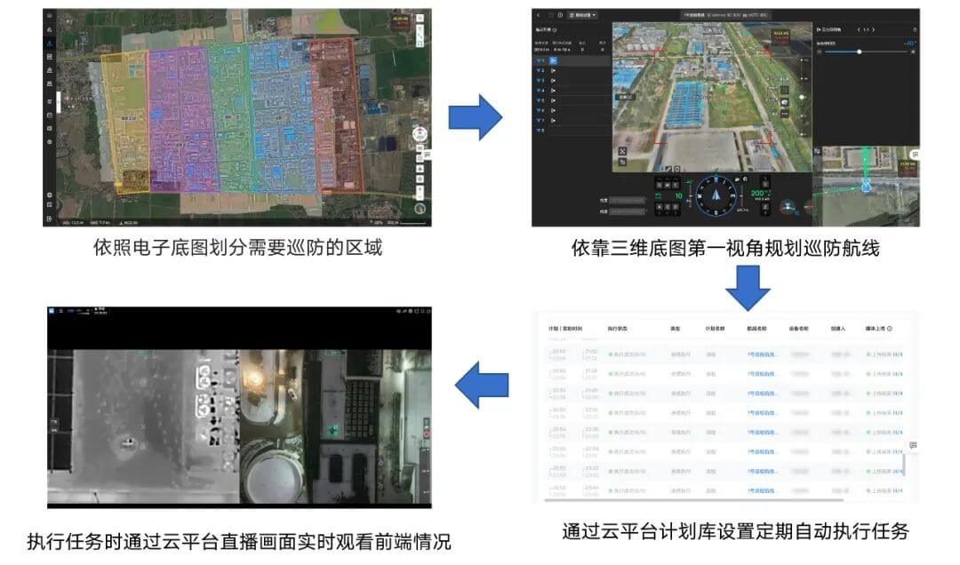Click the gimbal pitch slider handle

coord(859,52)
